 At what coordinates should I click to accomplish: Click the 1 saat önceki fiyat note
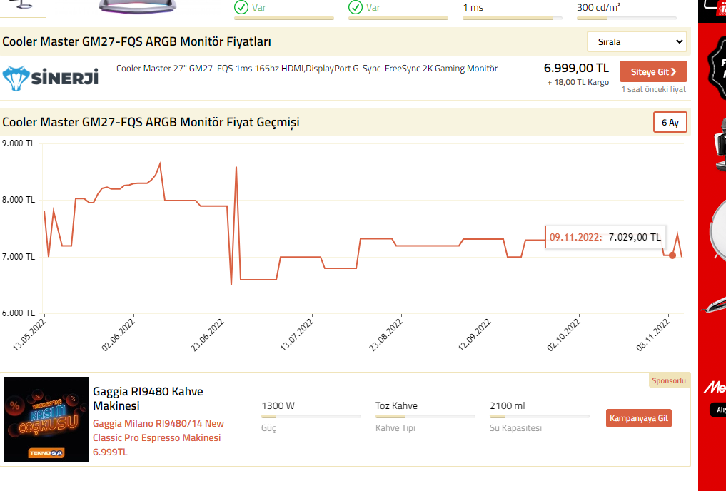(x=653, y=89)
